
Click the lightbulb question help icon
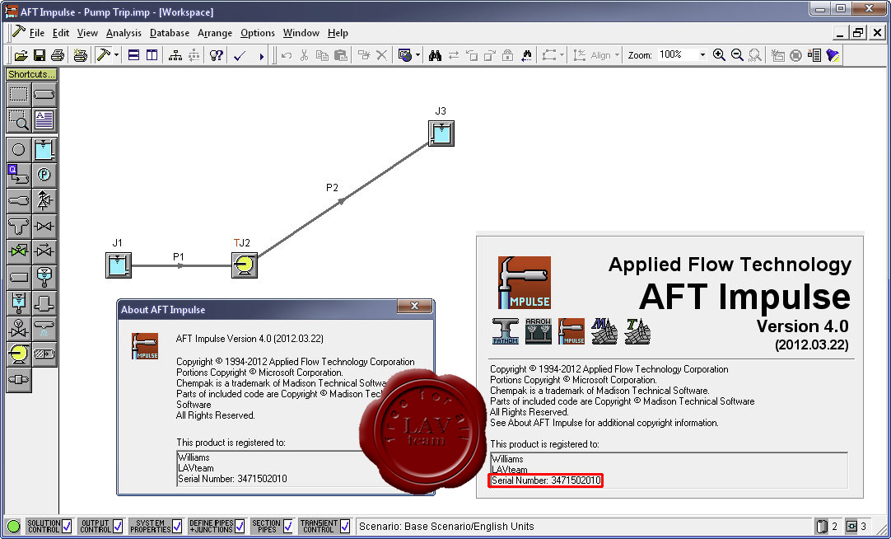(x=216, y=55)
